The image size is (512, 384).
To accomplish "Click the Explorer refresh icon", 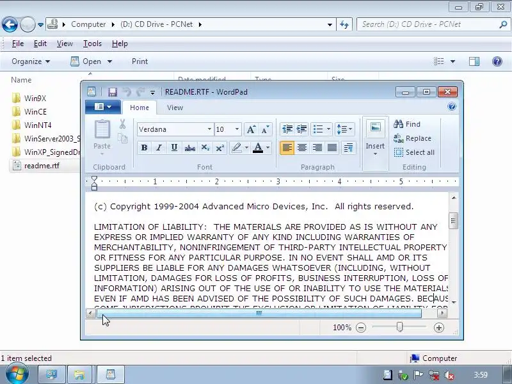I will click(344, 24).
